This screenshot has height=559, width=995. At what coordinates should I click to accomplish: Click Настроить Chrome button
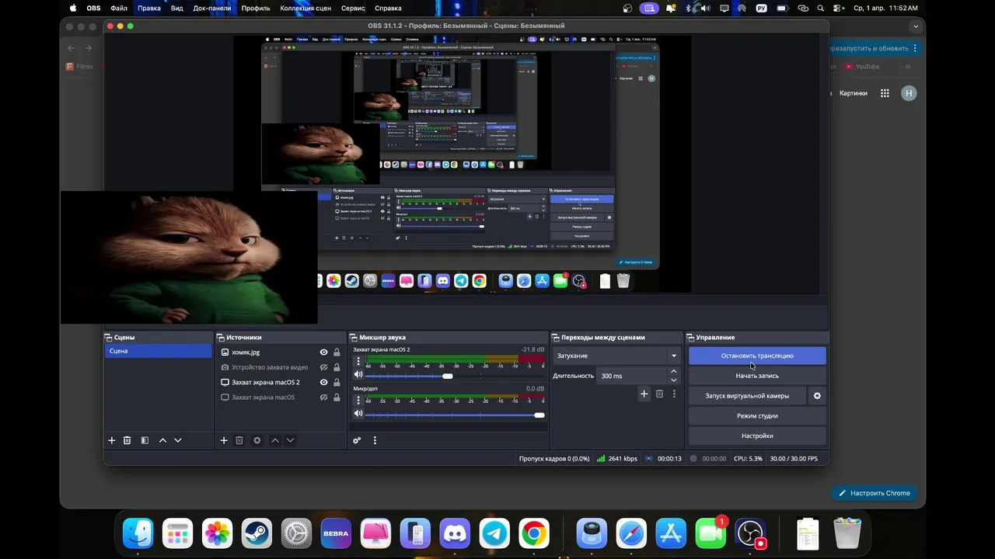pyautogui.click(x=875, y=493)
